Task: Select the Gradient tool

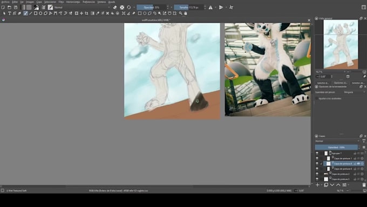Action: tap(92, 14)
